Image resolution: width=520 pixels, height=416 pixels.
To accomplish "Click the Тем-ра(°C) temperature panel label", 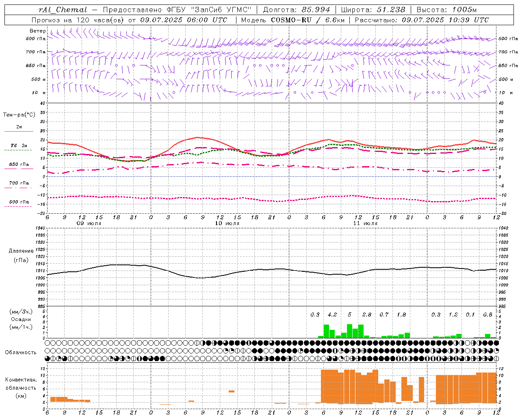I will tap(19, 115).
